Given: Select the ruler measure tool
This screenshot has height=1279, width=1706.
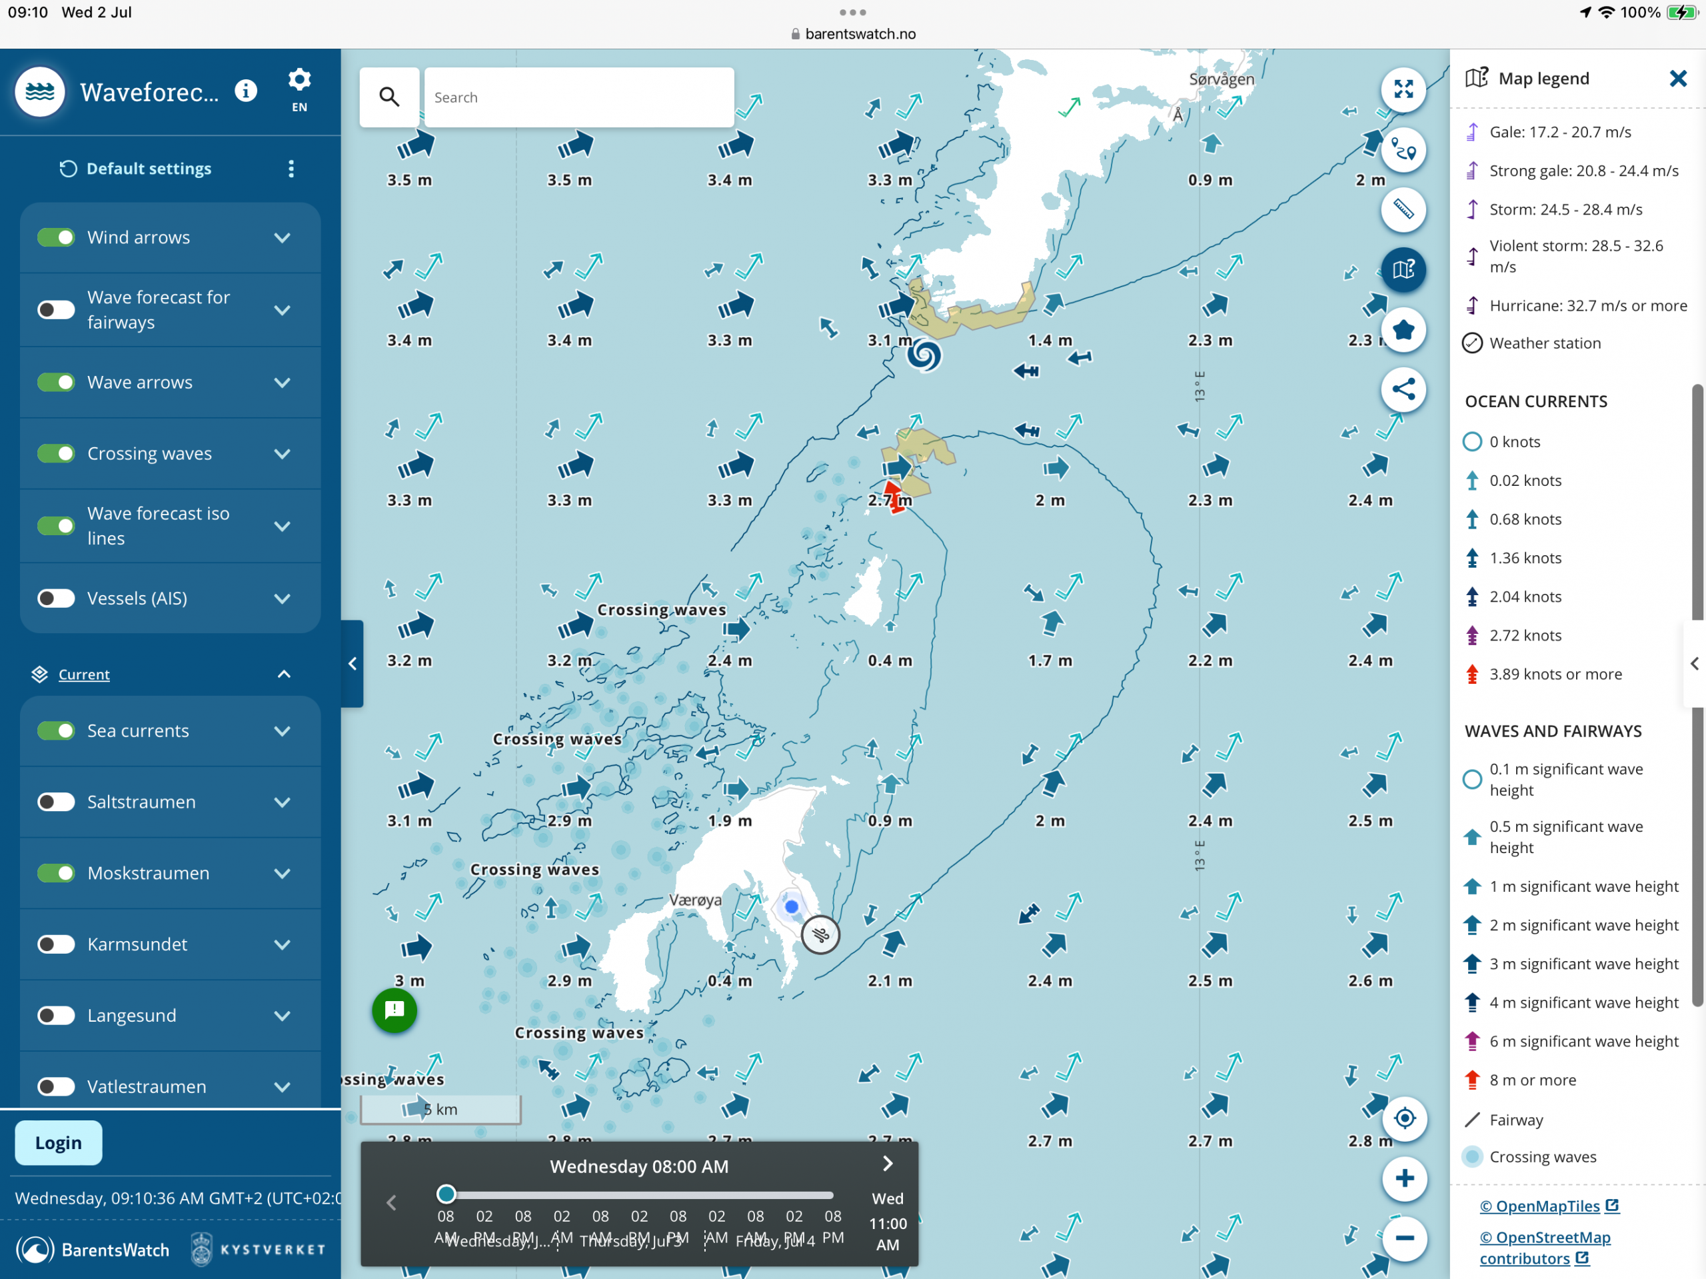Looking at the screenshot, I should click(x=1403, y=210).
